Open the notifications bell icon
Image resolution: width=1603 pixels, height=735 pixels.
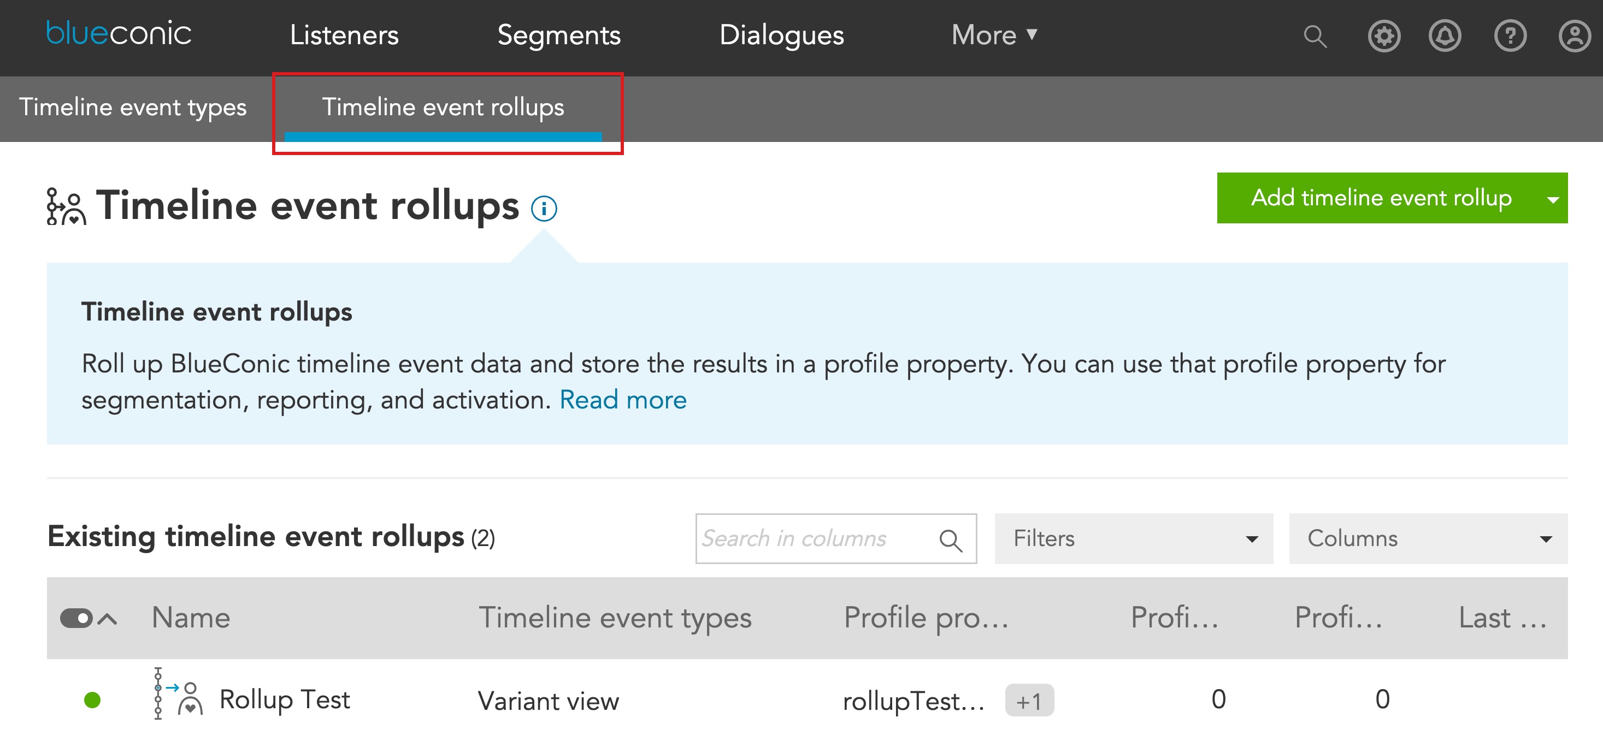(x=1445, y=36)
